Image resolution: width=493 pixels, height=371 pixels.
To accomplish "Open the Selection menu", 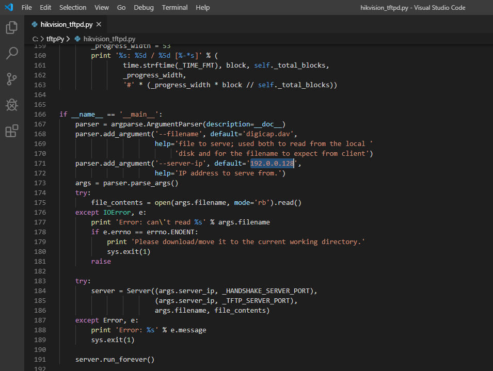I will [73, 8].
